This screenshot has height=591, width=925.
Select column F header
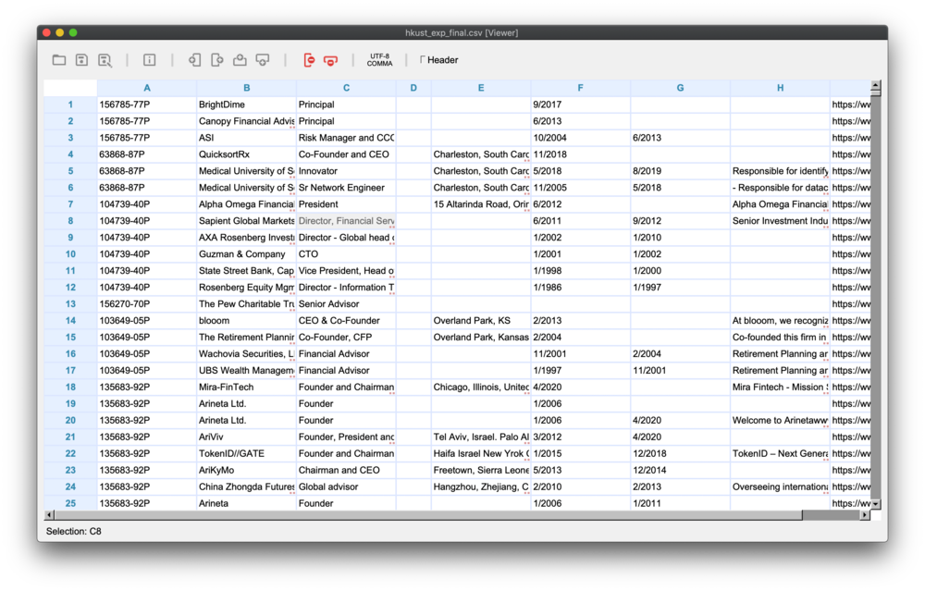[581, 88]
